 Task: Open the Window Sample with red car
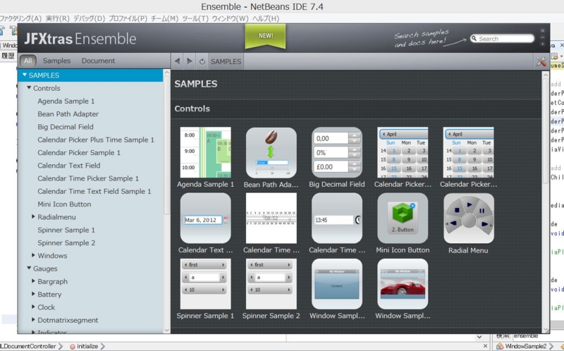pos(403,284)
